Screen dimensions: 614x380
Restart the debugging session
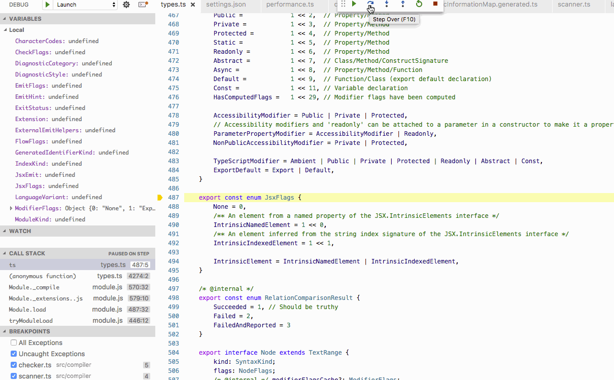pos(419,4)
